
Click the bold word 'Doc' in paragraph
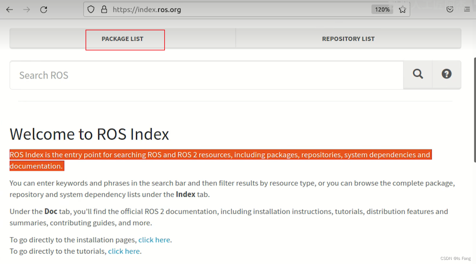coord(51,212)
